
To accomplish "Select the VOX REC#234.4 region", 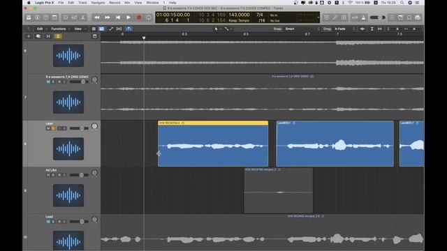I will [213, 144].
